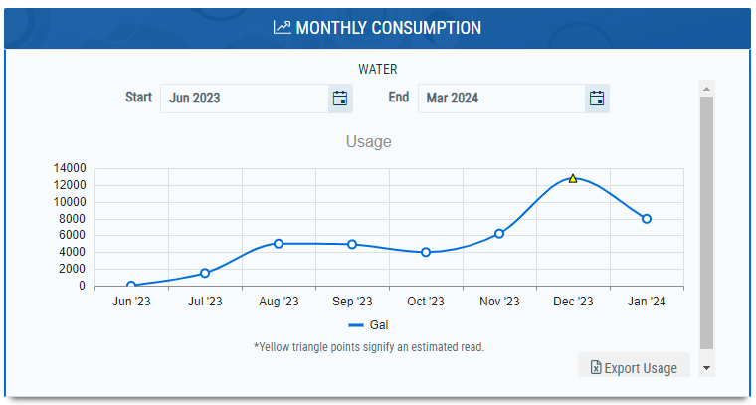Click the Start date field showing Jun 2023
The image size is (756, 405).
[x=245, y=99]
